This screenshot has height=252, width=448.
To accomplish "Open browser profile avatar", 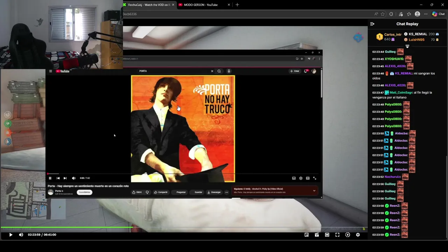I will coord(417,14).
